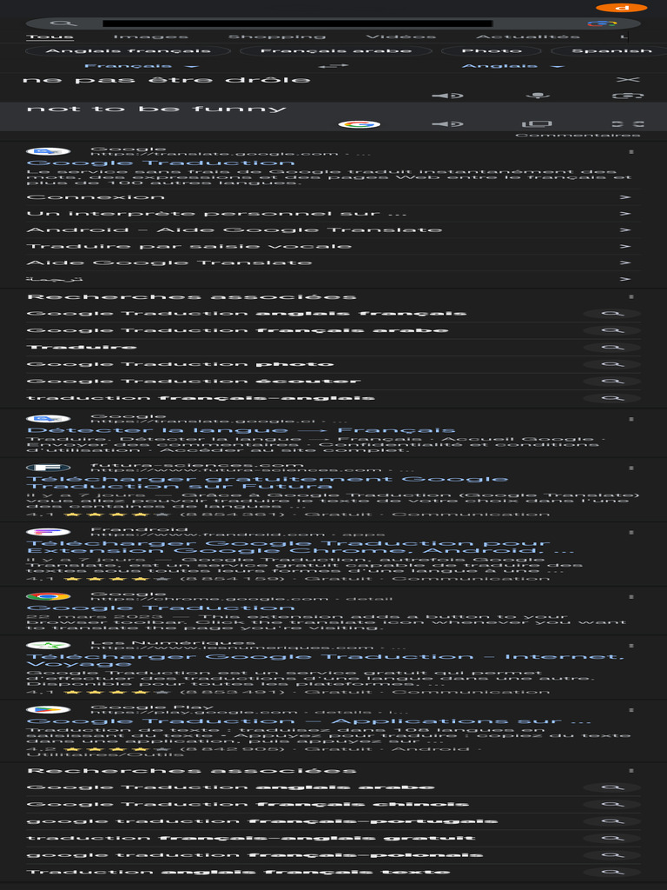Open 'Google Traduction – Applications sur ...' link
The height and width of the screenshot is (890, 667).
click(308, 722)
